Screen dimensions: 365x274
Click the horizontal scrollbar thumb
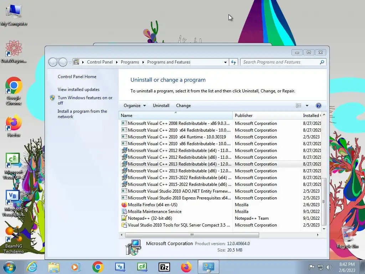[192, 235]
